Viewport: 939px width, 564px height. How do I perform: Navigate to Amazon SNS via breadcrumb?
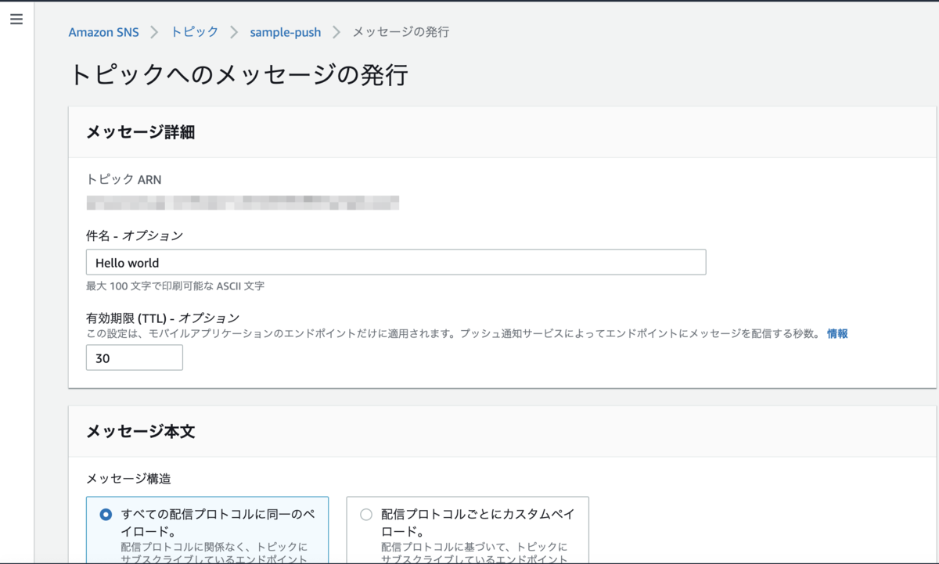click(103, 32)
